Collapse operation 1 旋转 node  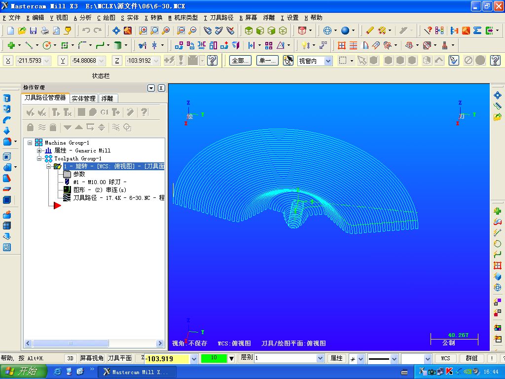point(49,166)
